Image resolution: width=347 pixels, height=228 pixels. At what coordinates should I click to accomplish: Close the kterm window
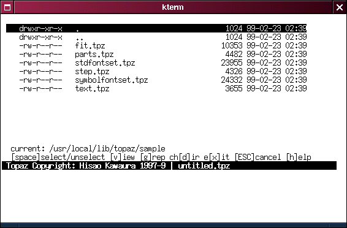click(x=340, y=7)
